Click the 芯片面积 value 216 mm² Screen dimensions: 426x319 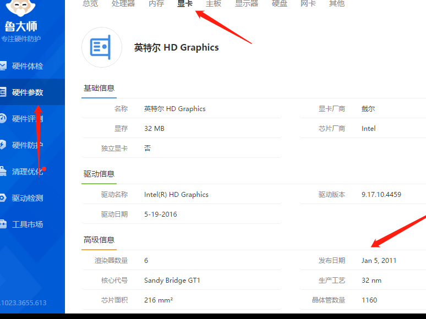click(x=159, y=300)
